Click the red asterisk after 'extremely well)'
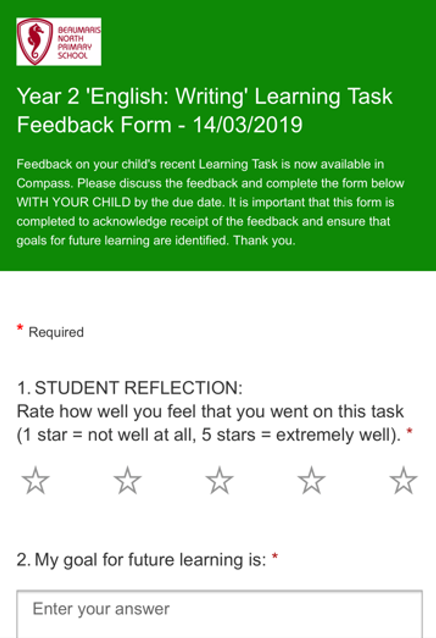The image size is (436, 638). (409, 432)
